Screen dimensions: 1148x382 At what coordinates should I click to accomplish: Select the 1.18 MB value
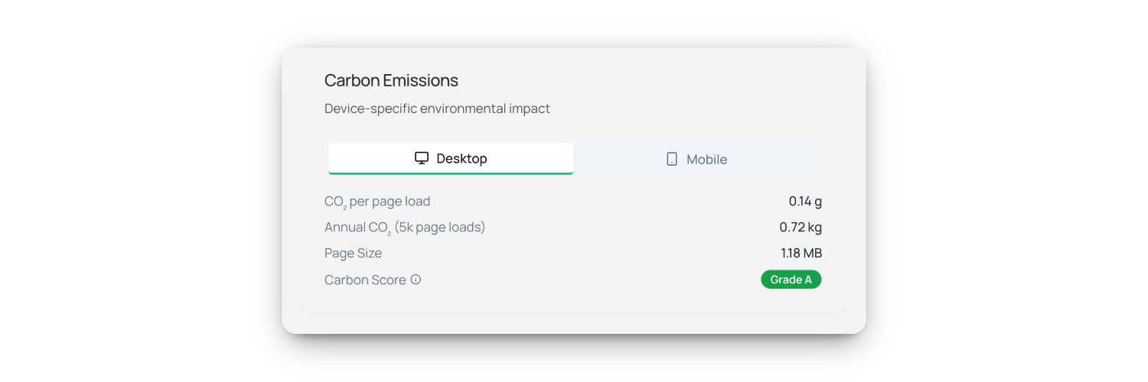pyautogui.click(x=801, y=253)
